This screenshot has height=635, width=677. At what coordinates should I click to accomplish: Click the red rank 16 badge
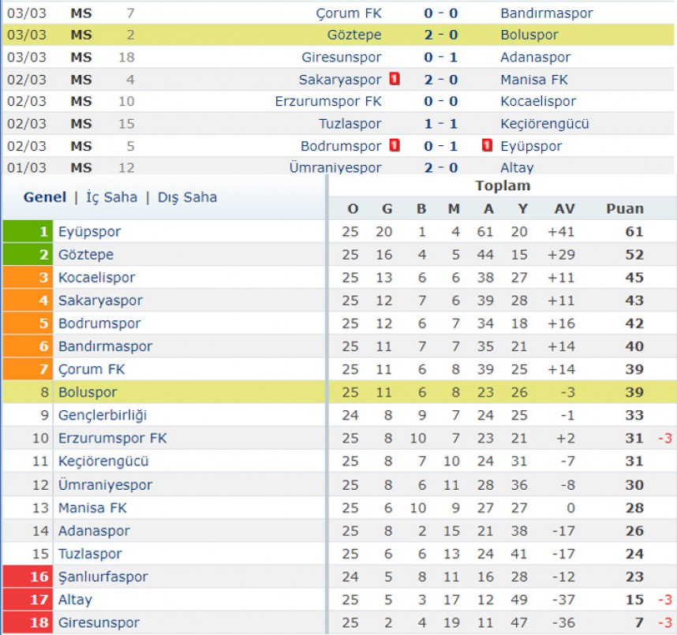28,577
